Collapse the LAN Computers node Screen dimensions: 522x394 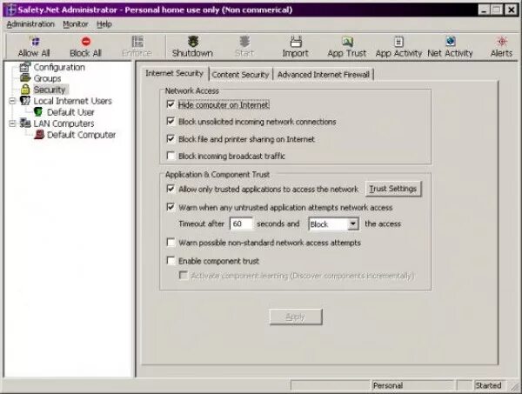12,124
